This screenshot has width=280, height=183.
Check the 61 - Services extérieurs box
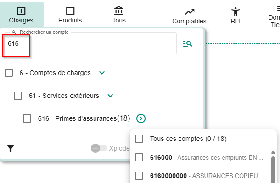tap(18, 96)
